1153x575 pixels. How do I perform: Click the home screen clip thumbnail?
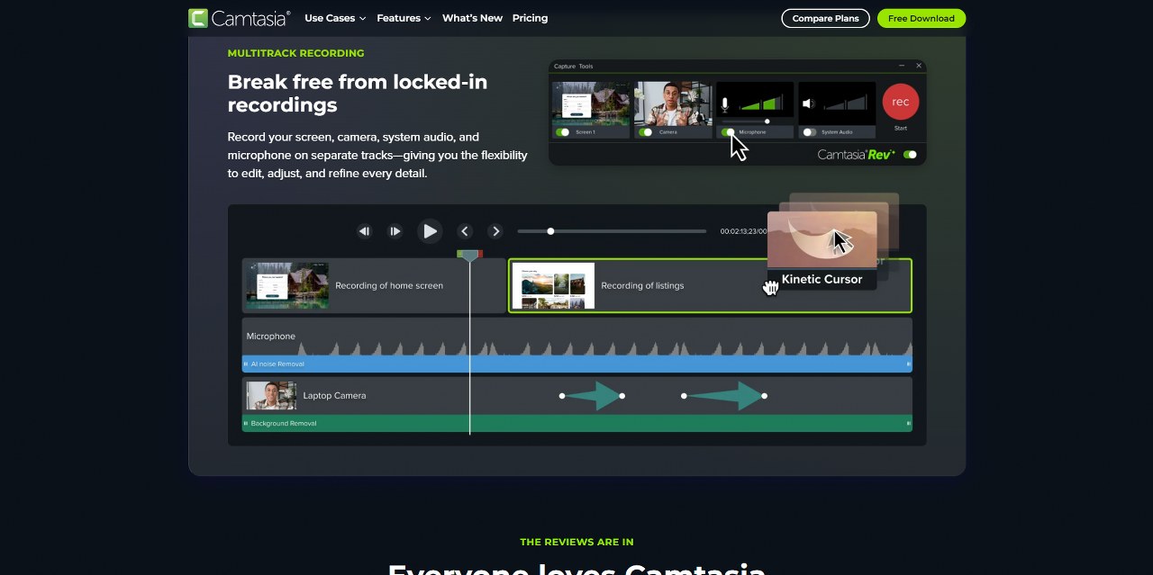pos(287,285)
